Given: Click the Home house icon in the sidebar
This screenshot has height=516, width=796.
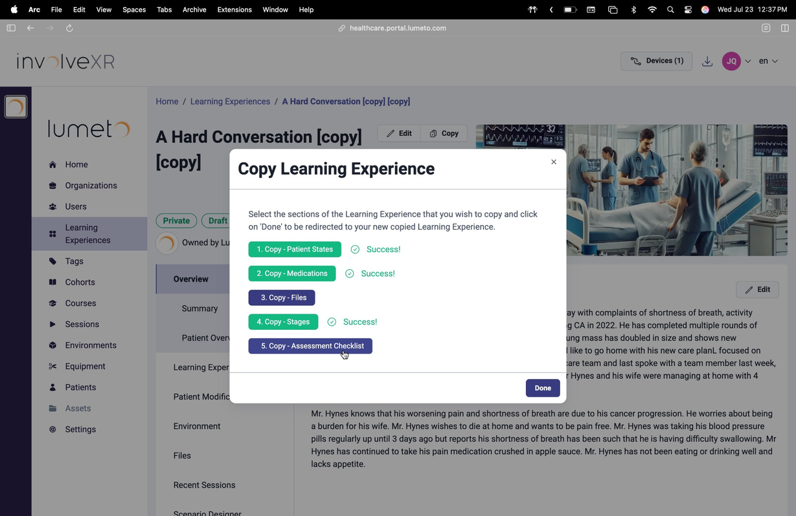Looking at the screenshot, I should click(x=52, y=165).
